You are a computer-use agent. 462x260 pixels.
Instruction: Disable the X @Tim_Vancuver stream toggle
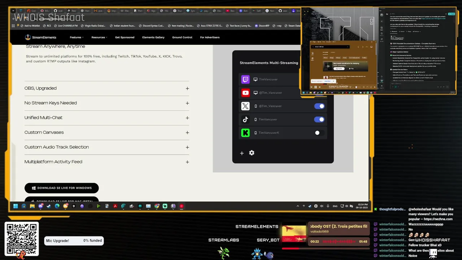tap(319, 106)
